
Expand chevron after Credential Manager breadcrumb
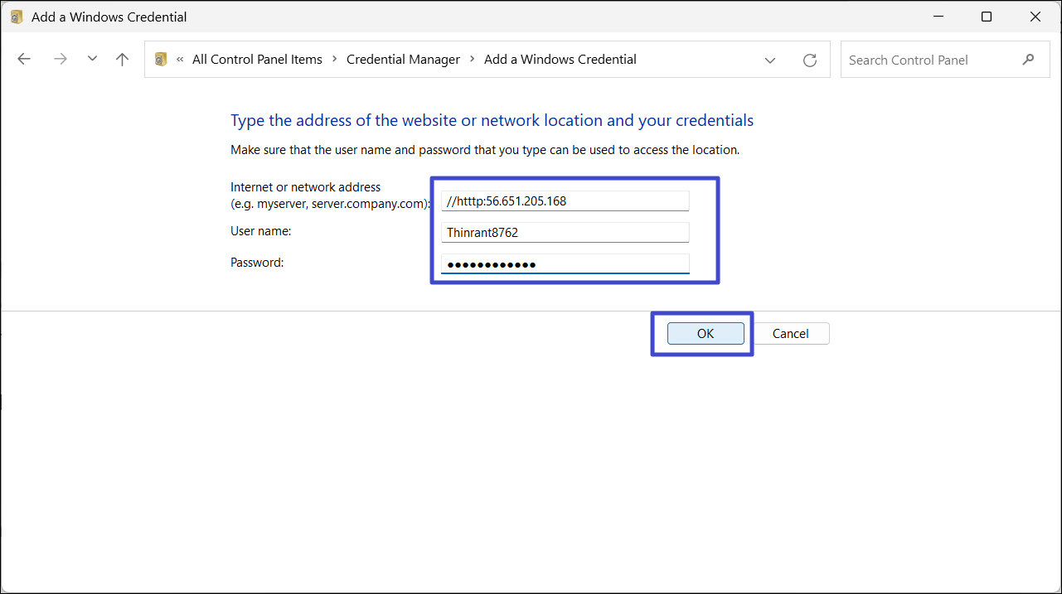click(x=473, y=60)
